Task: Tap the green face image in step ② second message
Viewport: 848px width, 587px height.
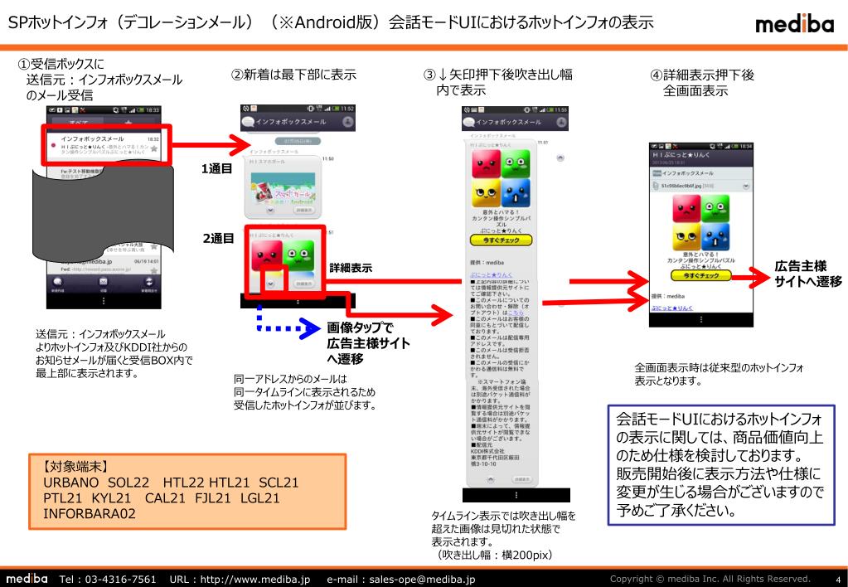Action: 298,255
